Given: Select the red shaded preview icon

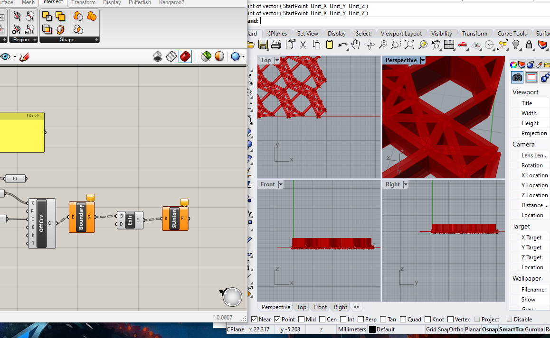Looking at the screenshot, I should [x=185, y=56].
